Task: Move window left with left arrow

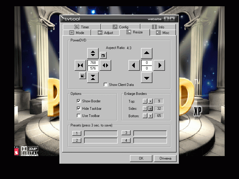Action: click(x=134, y=65)
